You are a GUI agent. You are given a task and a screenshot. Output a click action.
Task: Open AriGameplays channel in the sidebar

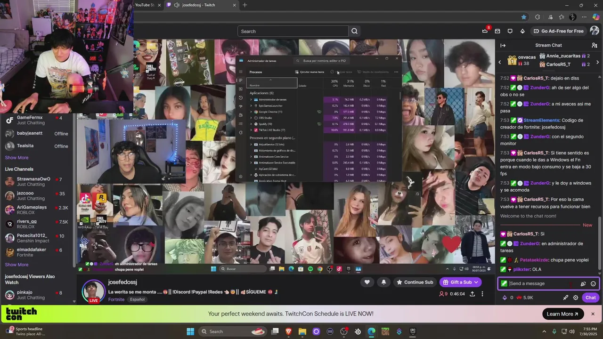[x=38, y=210]
